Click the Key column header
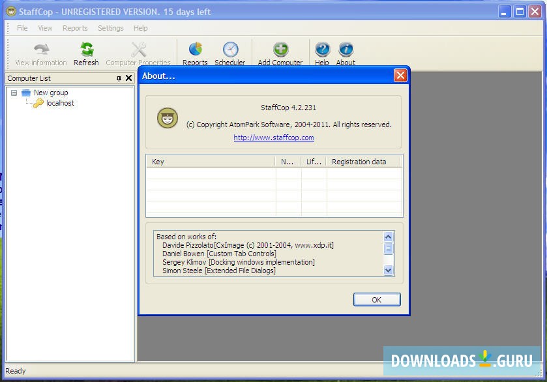Screen dimensions: 547x382 point(211,162)
